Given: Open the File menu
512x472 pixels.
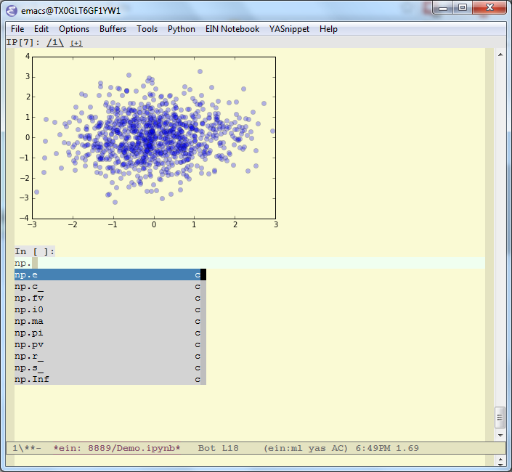Looking at the screenshot, I should 17,29.
